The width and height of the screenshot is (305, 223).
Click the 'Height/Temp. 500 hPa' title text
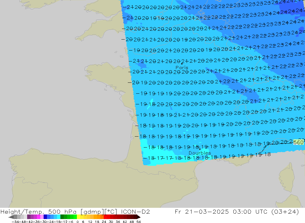[38, 211]
